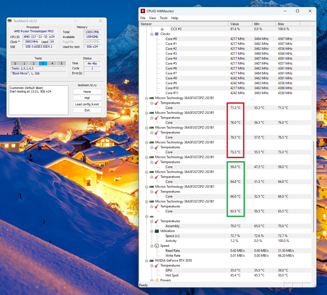The image size is (327, 295).
Task: Click the Home button in TestMem5
Action: 87,92
